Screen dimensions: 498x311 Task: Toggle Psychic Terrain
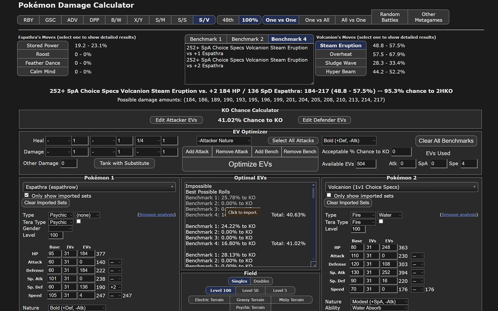(250, 308)
